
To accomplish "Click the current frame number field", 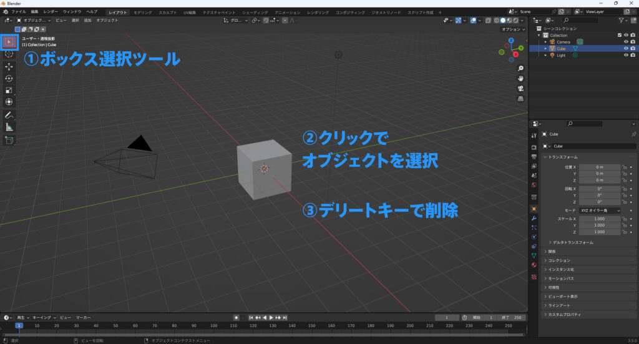I will click(447, 318).
